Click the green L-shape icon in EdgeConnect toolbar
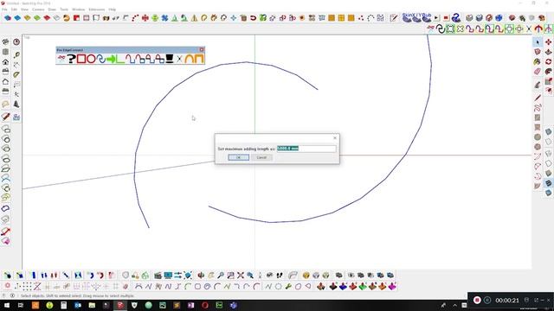Viewport: 554px width, 311px height. point(120,59)
